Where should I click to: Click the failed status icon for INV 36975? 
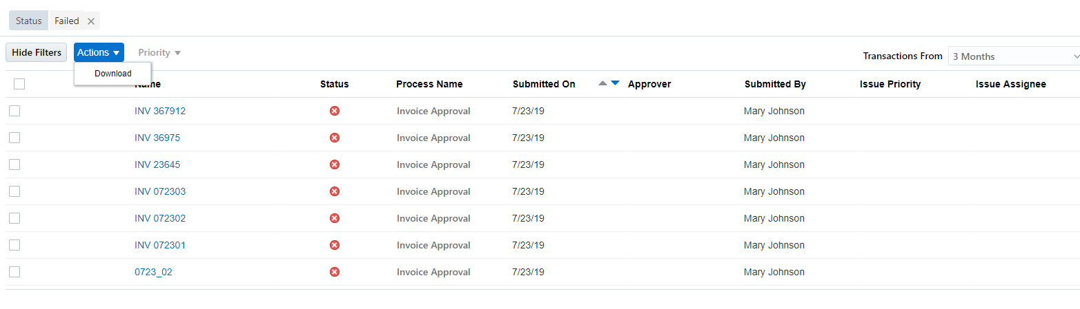pyautogui.click(x=335, y=138)
